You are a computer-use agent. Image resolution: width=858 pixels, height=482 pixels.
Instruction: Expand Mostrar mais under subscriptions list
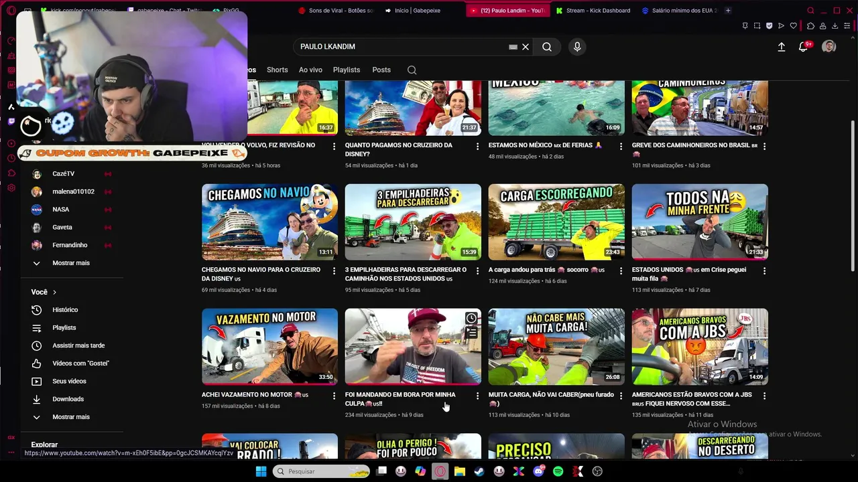point(71,263)
